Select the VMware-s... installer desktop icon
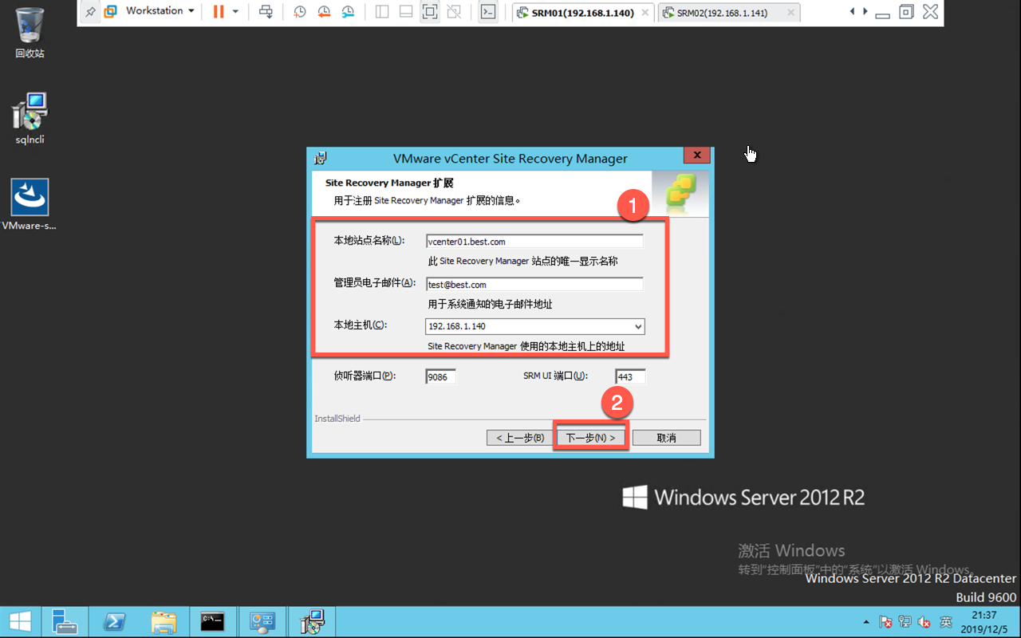 [x=30, y=204]
